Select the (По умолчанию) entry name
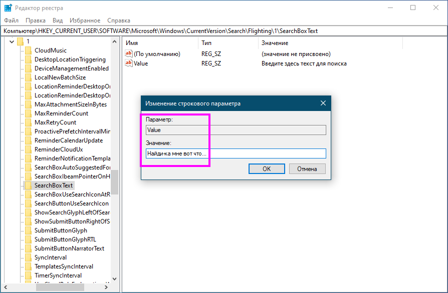Screen dimensions: 448x293 tap(157, 54)
